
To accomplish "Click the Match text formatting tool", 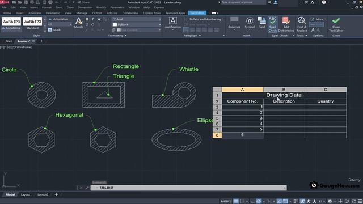I will (x=78, y=23).
